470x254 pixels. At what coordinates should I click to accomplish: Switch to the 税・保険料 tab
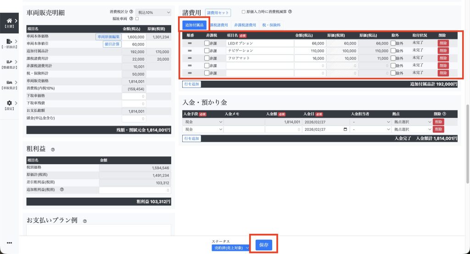coord(273,25)
